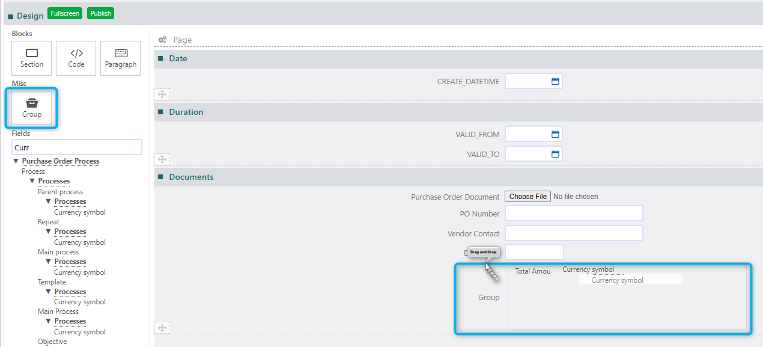Screen dimensions: 763x347
Task: Collapse the Purchase Order Process tree node
Action: (x=16, y=161)
